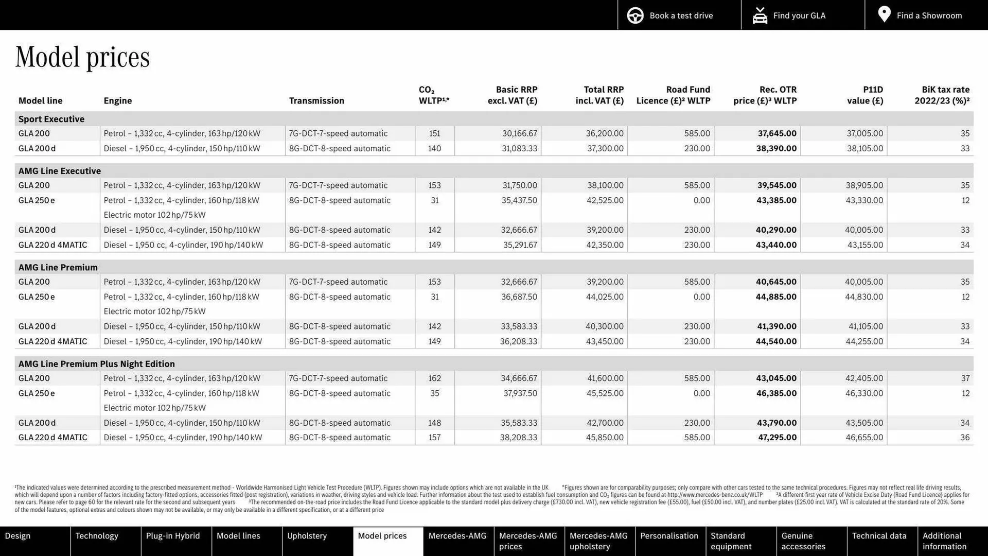Open the Design tab
This screenshot has height=556, width=988.
click(x=17, y=541)
